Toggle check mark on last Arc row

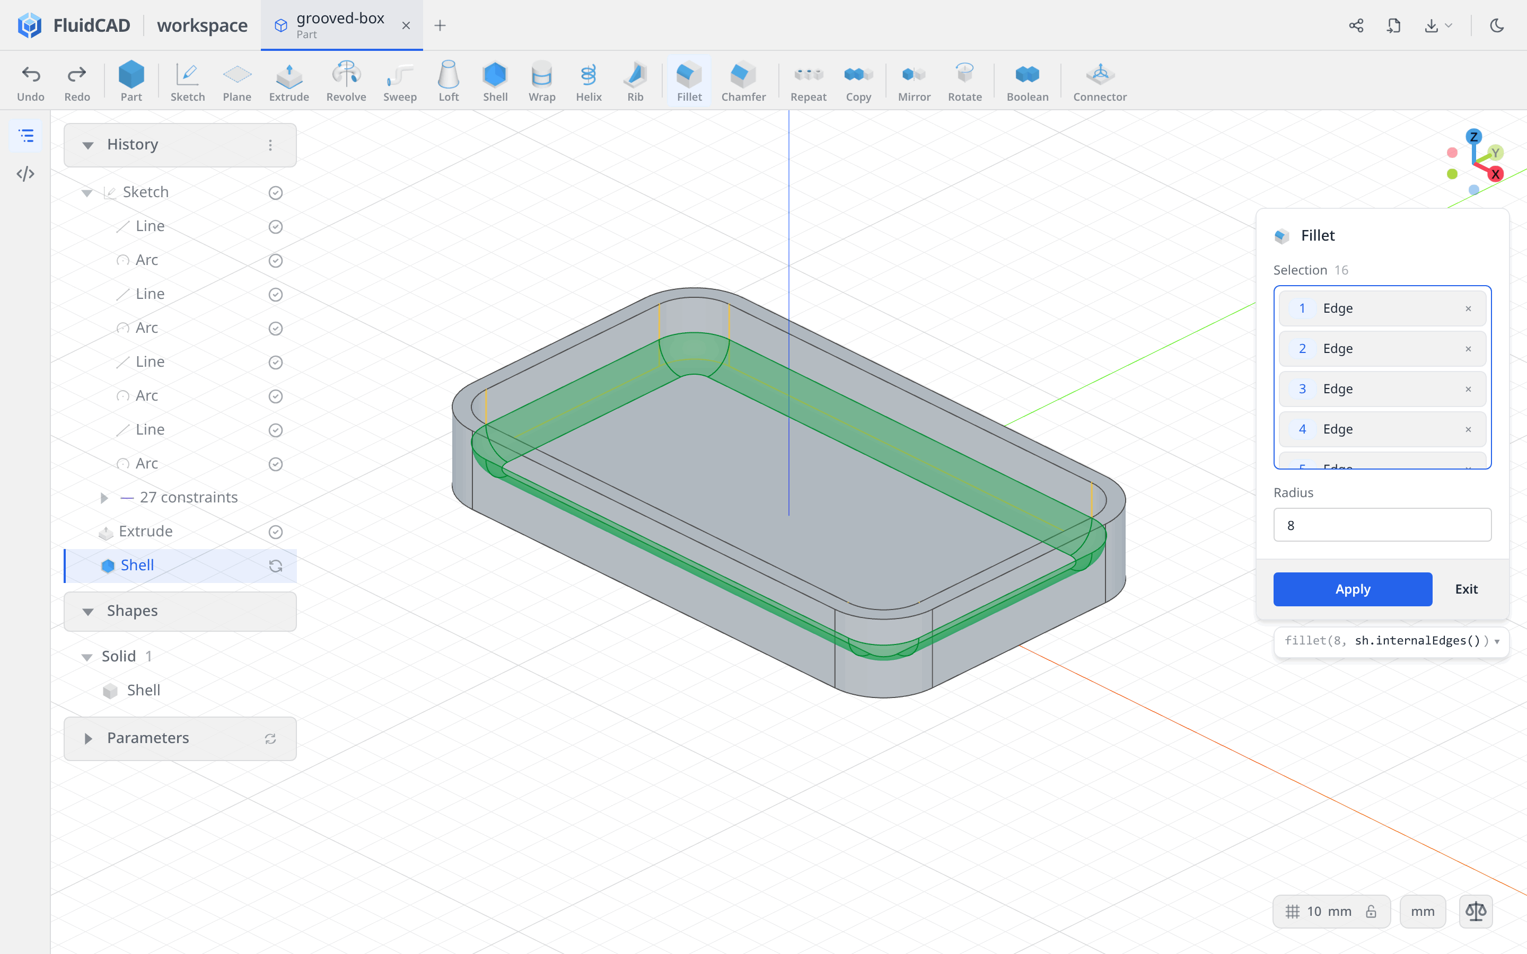tap(276, 464)
